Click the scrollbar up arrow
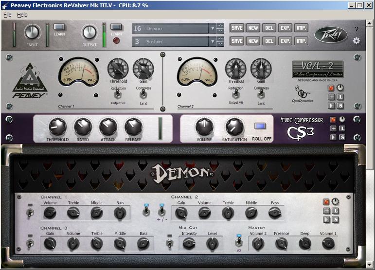This screenshot has width=375, height=270. [x=369, y=23]
